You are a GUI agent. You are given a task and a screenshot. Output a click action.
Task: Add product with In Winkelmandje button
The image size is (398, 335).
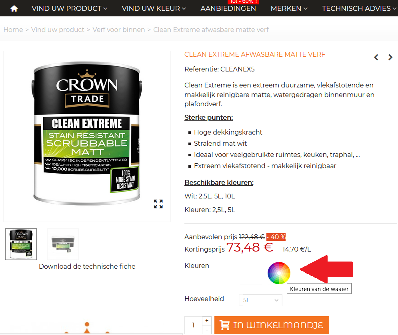click(x=272, y=325)
